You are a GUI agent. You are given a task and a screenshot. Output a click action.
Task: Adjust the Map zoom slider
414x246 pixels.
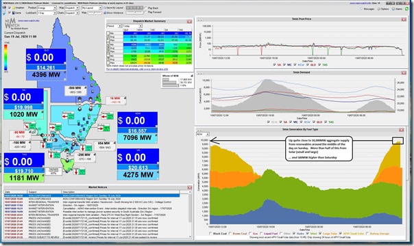point(95,12)
